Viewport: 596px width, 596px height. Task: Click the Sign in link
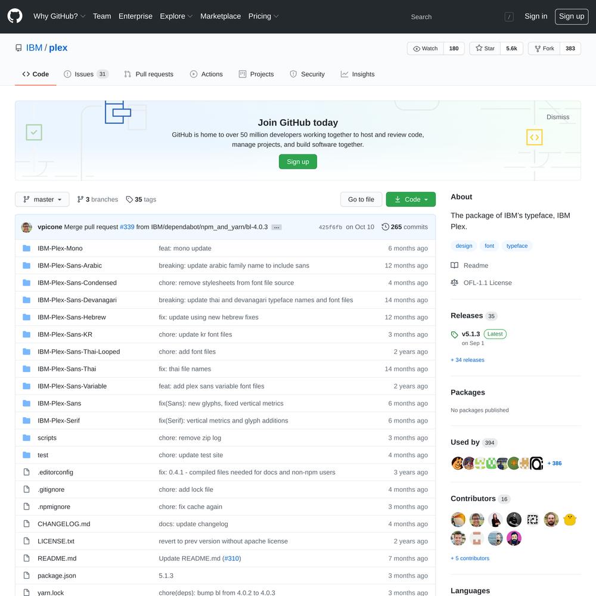pos(536,16)
